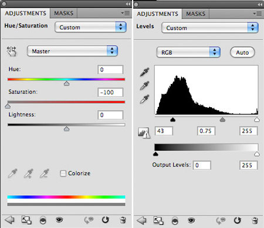This screenshot has height=228, width=264.
Task: Clip Levels adjustment to layer
Action: tap(175, 221)
